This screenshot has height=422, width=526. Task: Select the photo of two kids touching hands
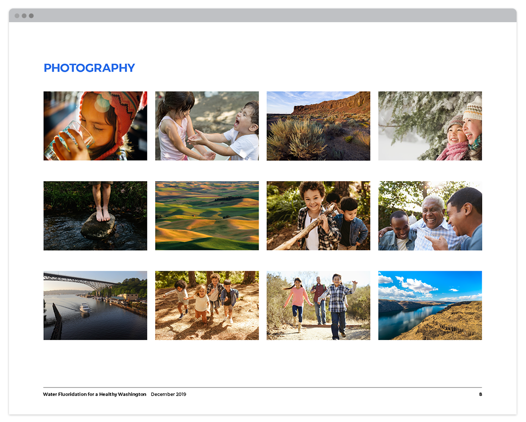click(x=207, y=126)
